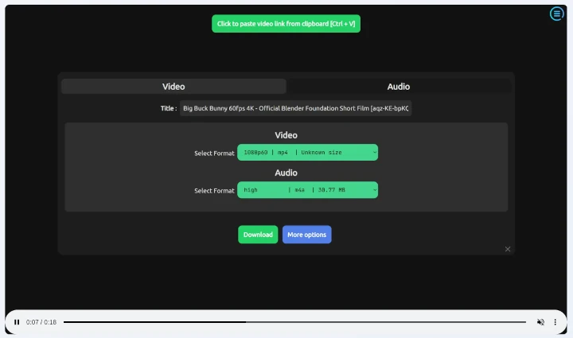573x338 pixels.
Task: Click the Audio section heading above the m4a selector
Action: (286, 173)
